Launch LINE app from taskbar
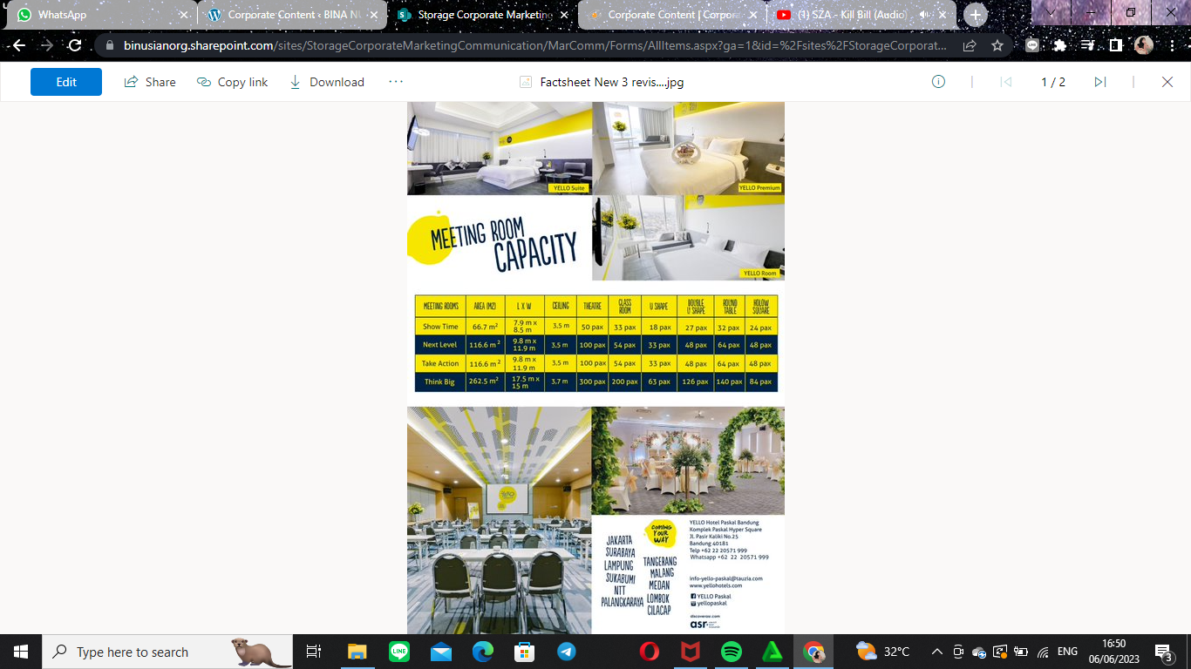1191x669 pixels. 399,652
